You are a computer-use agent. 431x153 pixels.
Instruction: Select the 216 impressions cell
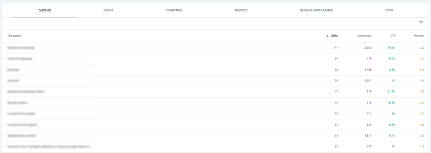point(369,103)
